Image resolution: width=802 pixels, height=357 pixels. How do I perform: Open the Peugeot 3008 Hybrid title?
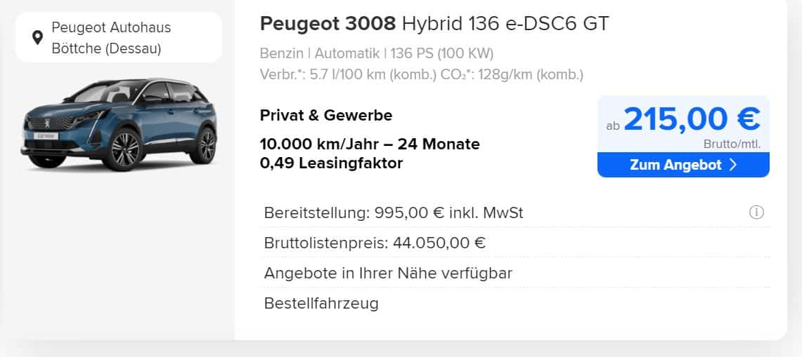(x=434, y=23)
